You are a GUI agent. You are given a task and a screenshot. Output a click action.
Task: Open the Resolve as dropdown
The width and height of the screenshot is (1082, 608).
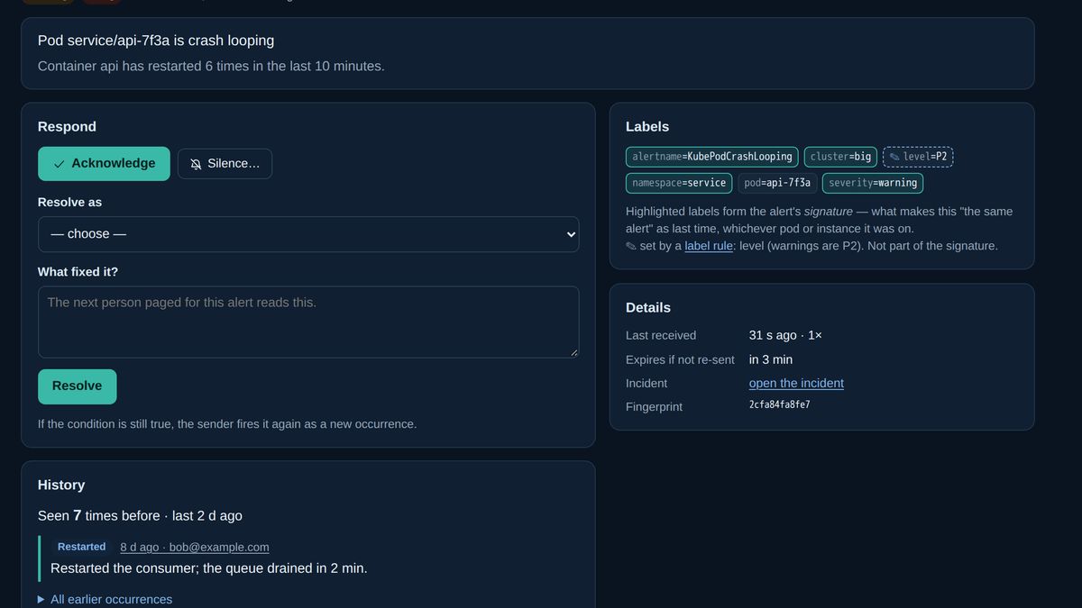pos(308,234)
